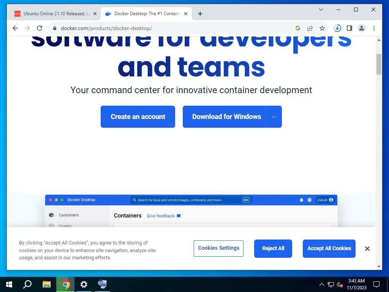Select the Docker Desktop tab
Screen dimensions: 389x292
pos(146,14)
